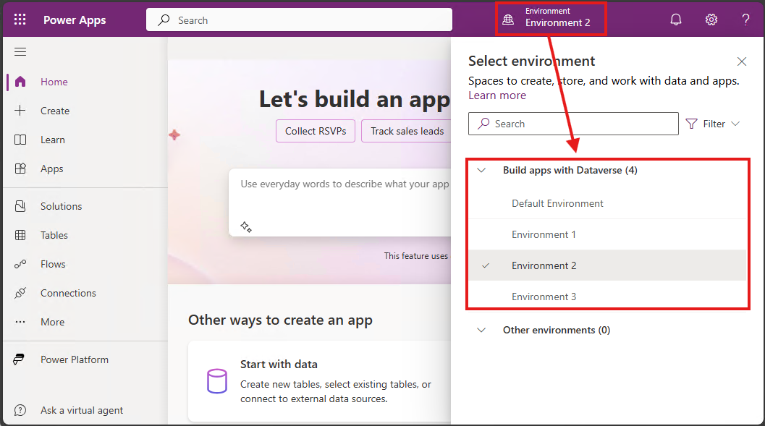Click the Learn more link
The height and width of the screenshot is (426, 765).
click(497, 95)
